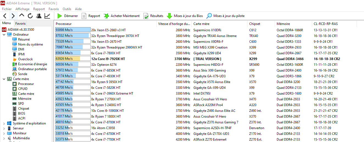Open the Aide menu
Image resolution: width=364 pixels, height=142 pixels.
(x=78, y=9)
